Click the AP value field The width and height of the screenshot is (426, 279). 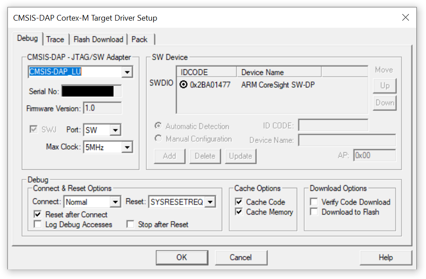(374, 156)
